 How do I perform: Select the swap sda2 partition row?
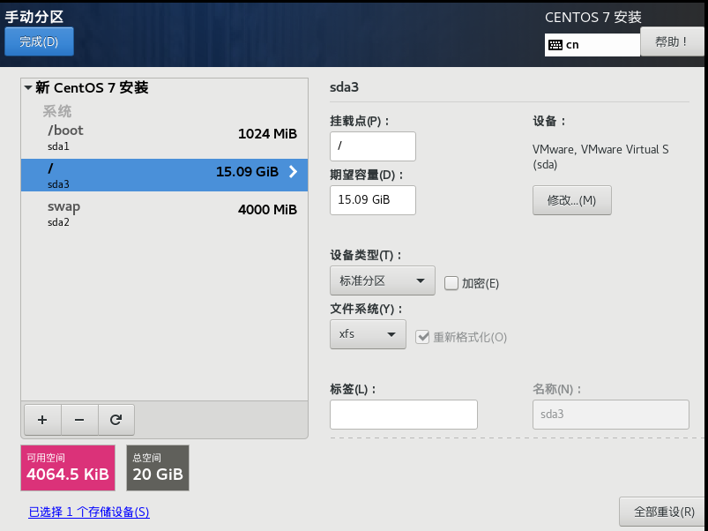(x=164, y=213)
